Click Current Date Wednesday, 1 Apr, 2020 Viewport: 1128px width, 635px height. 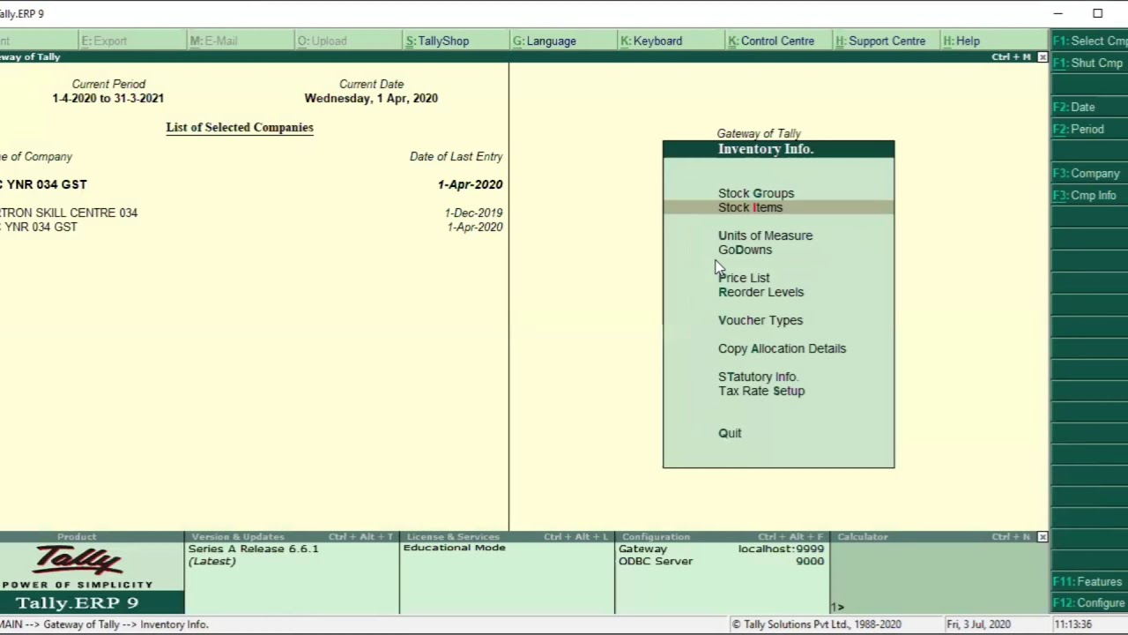point(371,98)
